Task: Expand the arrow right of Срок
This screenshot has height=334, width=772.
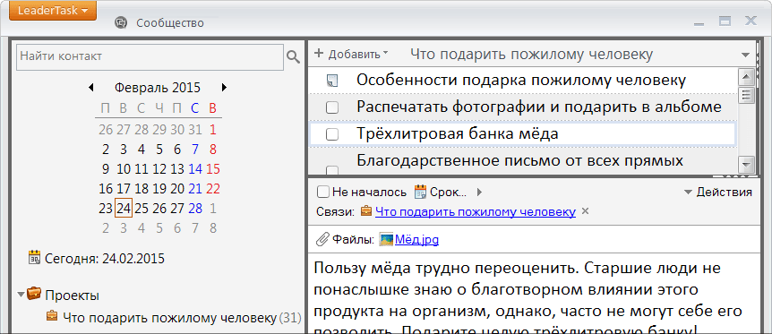Action: click(x=480, y=192)
